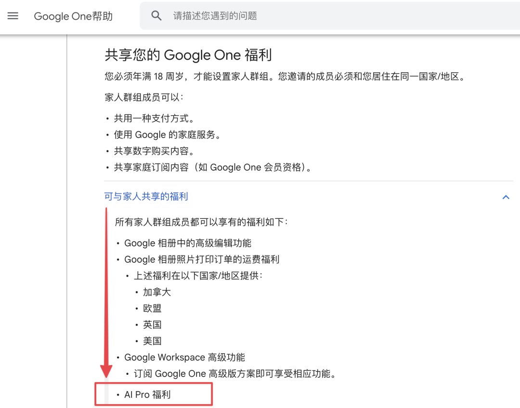The width and height of the screenshot is (520, 408).
Task: Click the search field placeholder text
Action: pyautogui.click(x=215, y=15)
